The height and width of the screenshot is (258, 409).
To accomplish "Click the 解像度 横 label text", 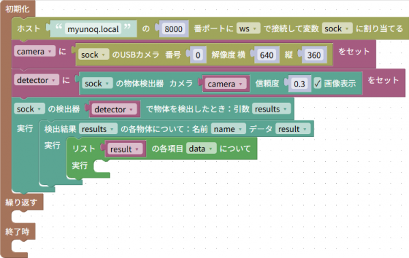I will coord(228,54).
